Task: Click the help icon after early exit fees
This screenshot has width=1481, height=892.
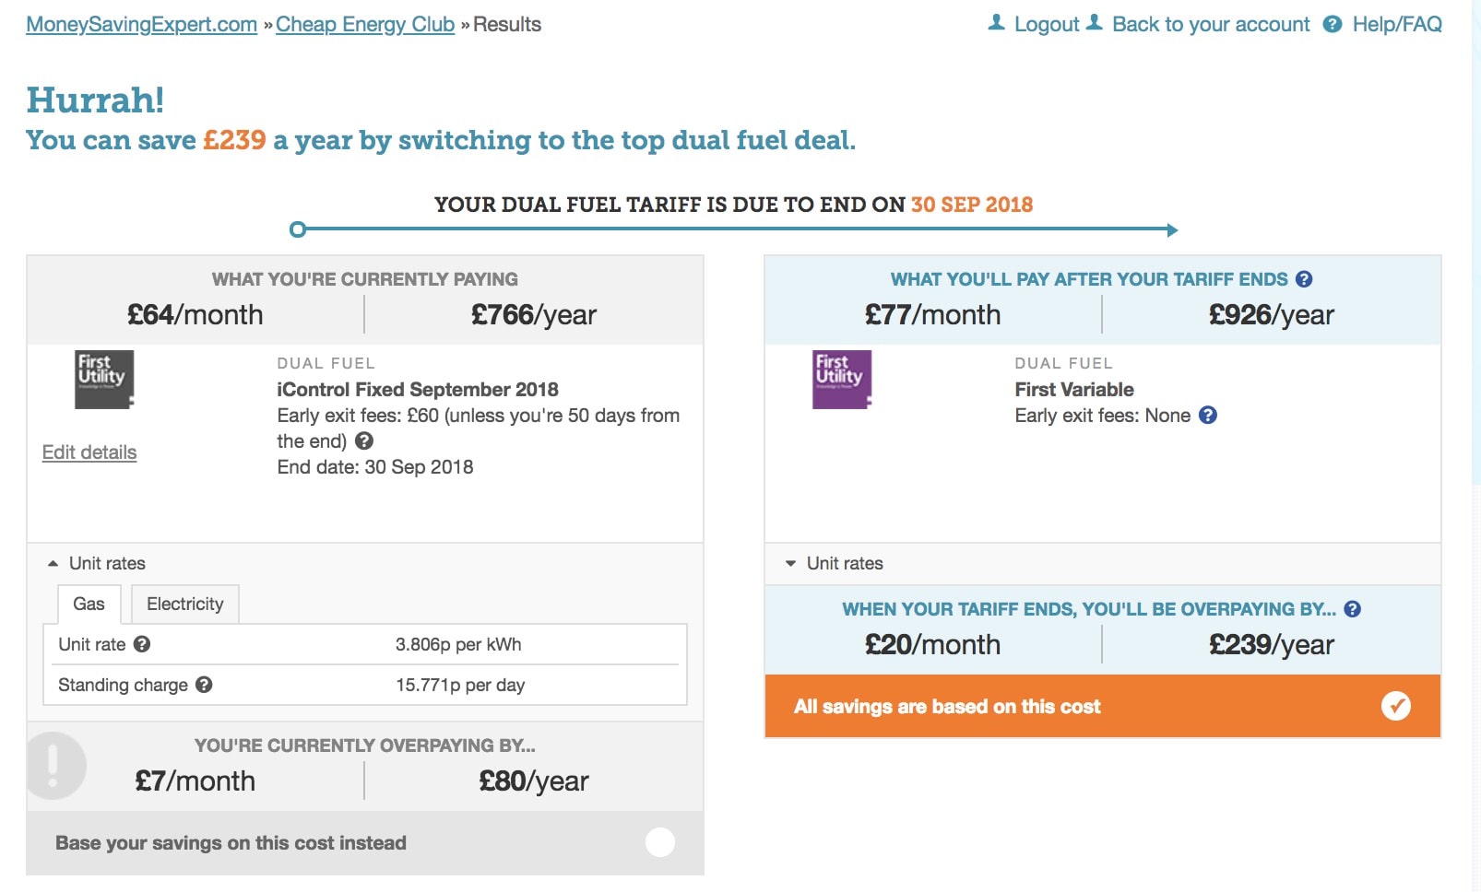Action: pos(364,441)
